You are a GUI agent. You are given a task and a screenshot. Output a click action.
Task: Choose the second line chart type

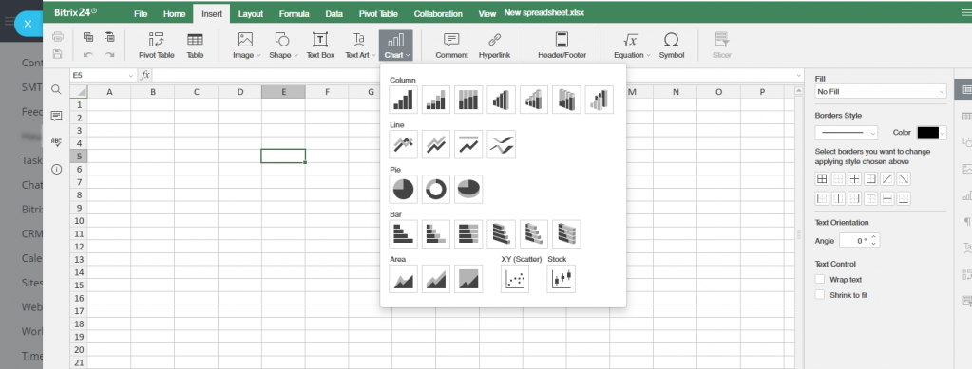(436, 144)
